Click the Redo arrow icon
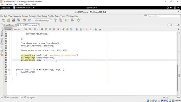Viewport: 181px width, 102px height. [29, 20]
